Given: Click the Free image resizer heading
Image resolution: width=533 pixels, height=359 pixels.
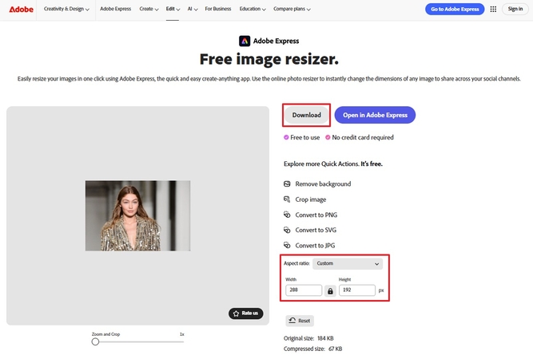Looking at the screenshot, I should click(268, 59).
